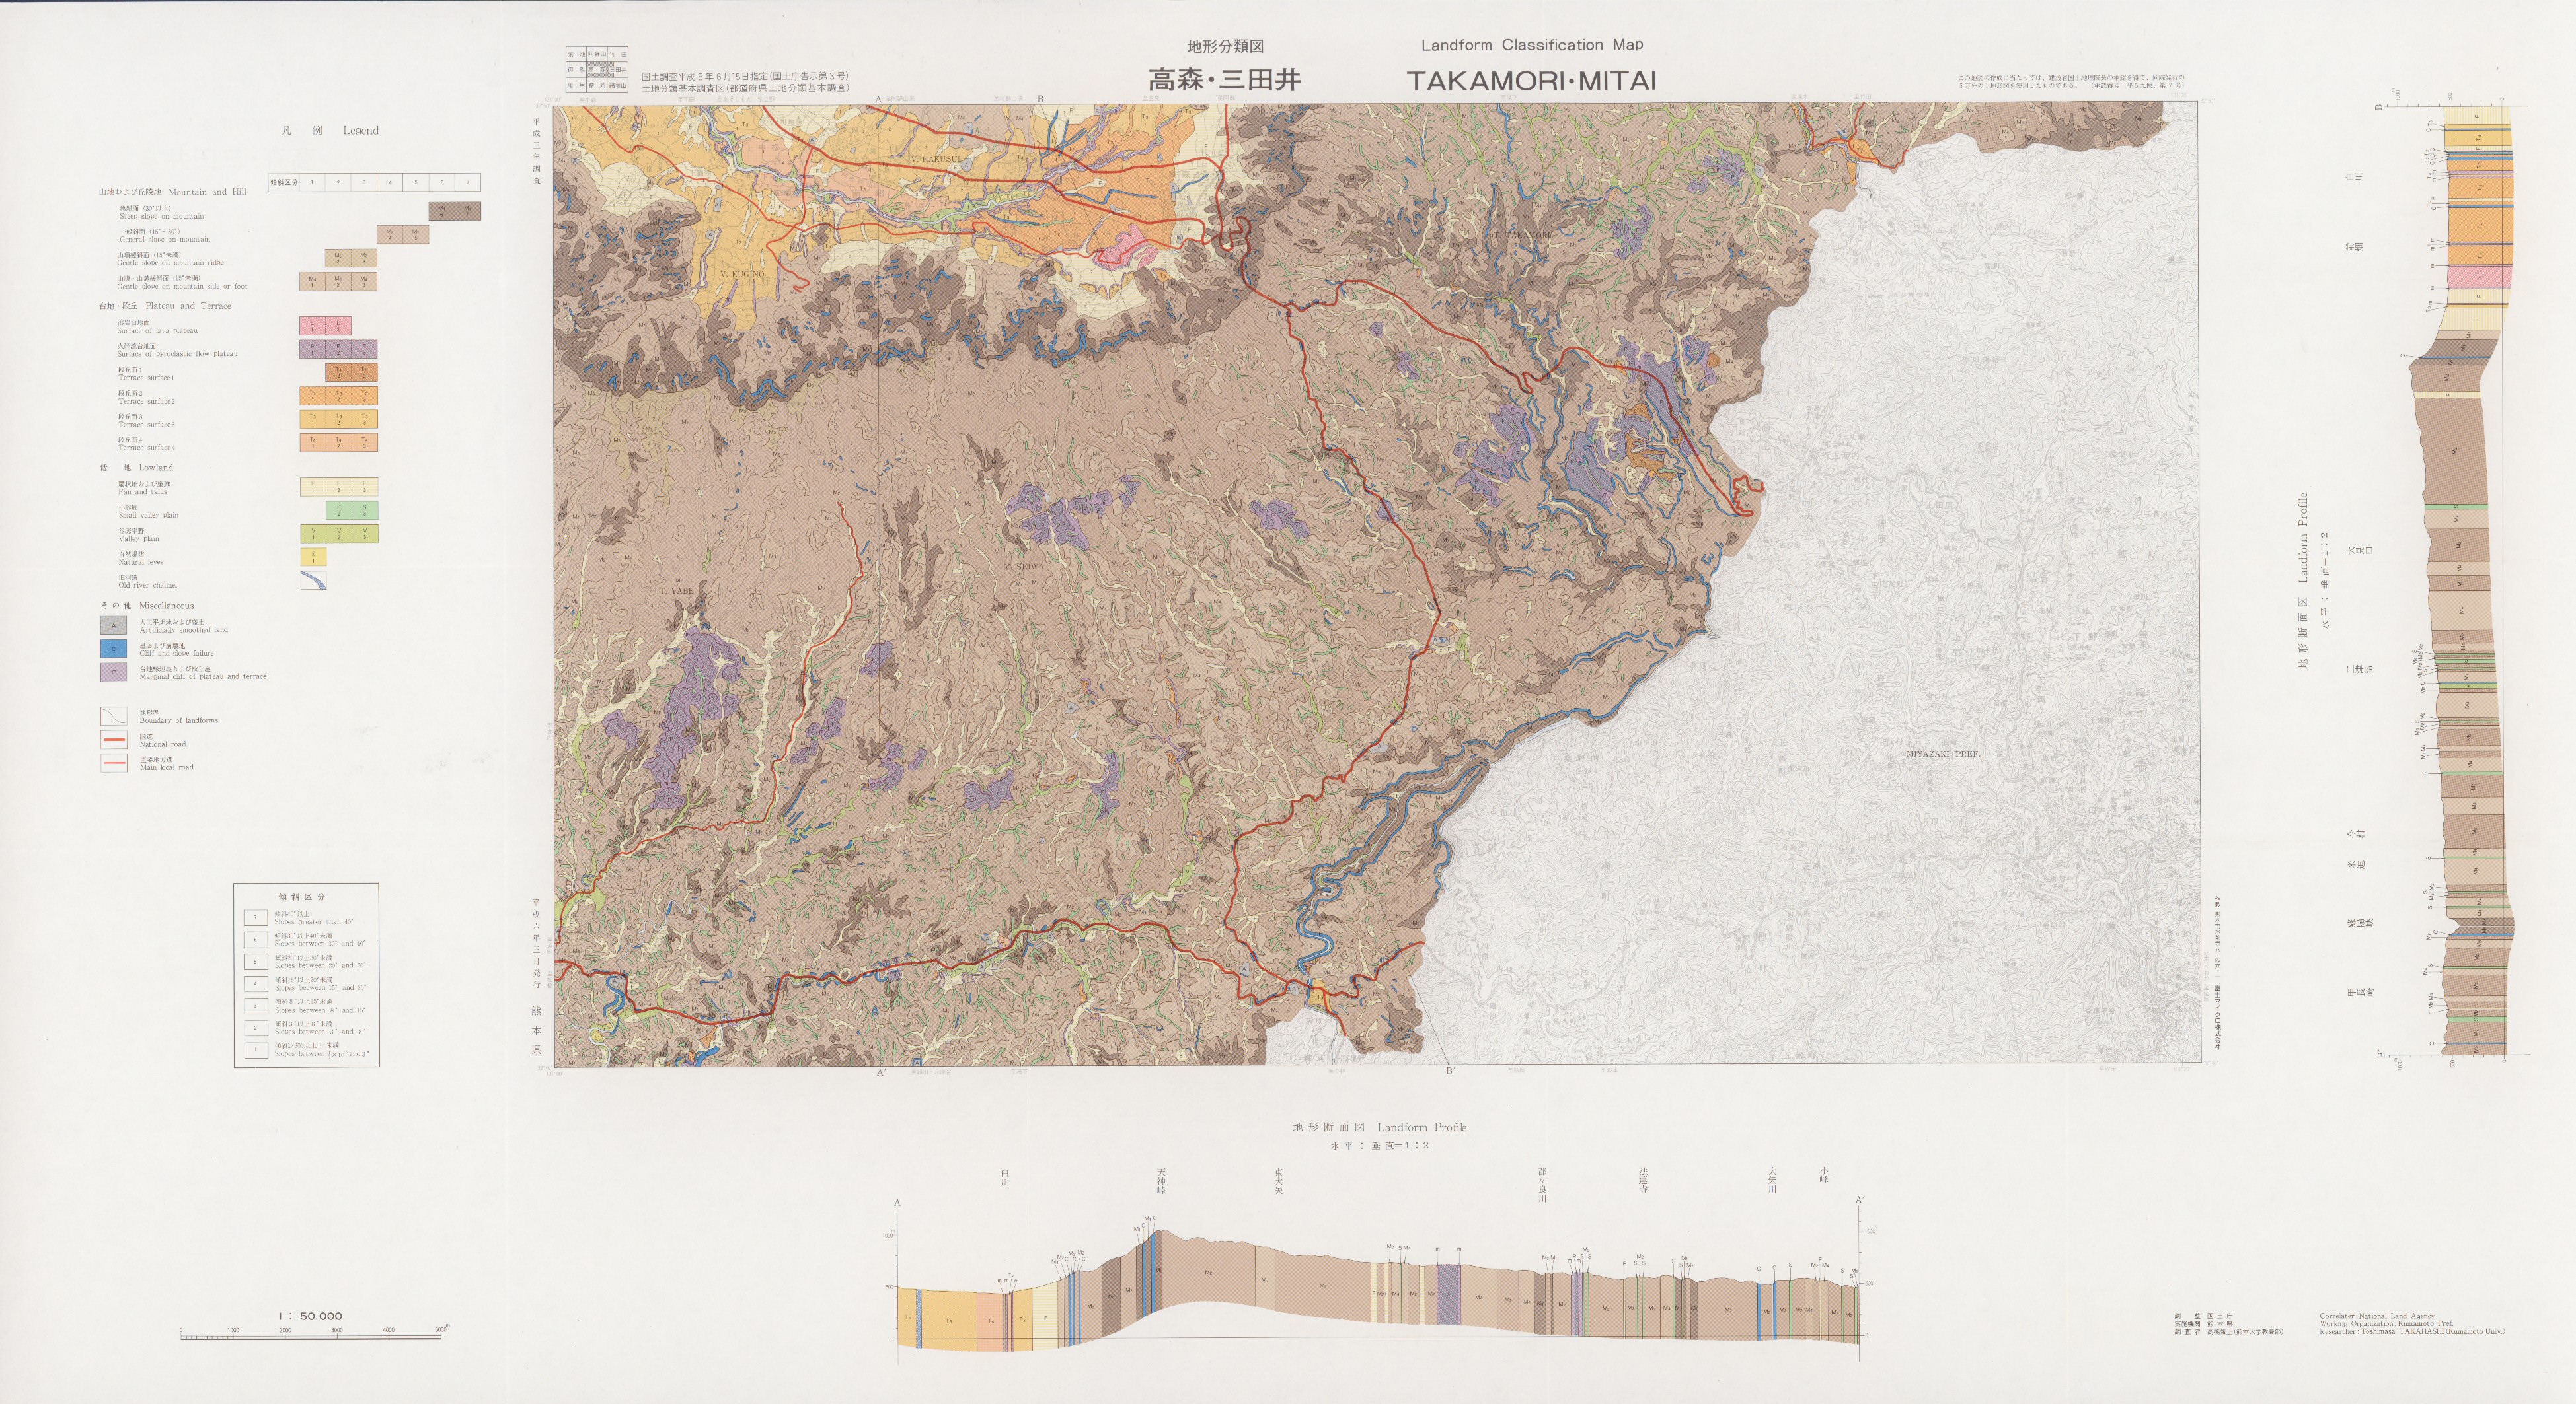The width and height of the screenshot is (2576, 1404).
Task: Click the 'Boundary of landforms' line symbol
Action: [x=113, y=717]
